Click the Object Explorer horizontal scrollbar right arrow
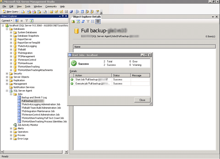Screen dimensions: 220x159 [66, 152]
